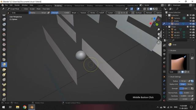196x110 pixels.
Task: Select wireframe viewport shading icon
Action: coord(148,9)
